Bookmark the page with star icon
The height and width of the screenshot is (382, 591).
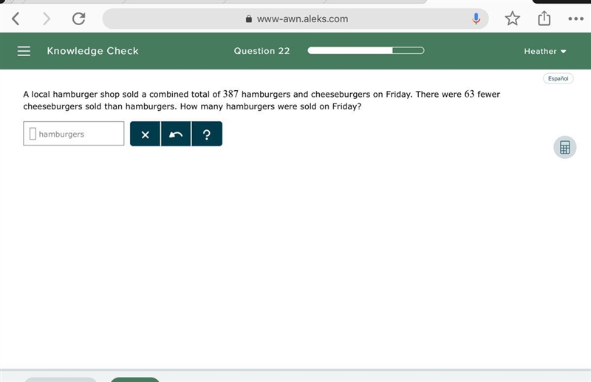click(512, 18)
